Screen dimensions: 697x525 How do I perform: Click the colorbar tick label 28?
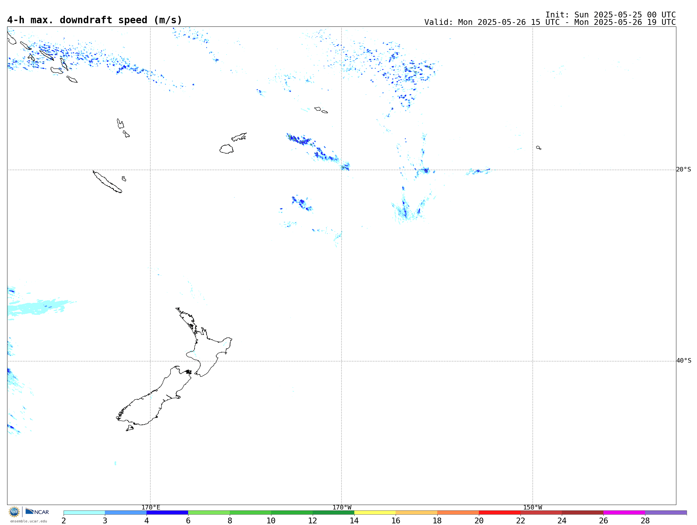click(645, 521)
